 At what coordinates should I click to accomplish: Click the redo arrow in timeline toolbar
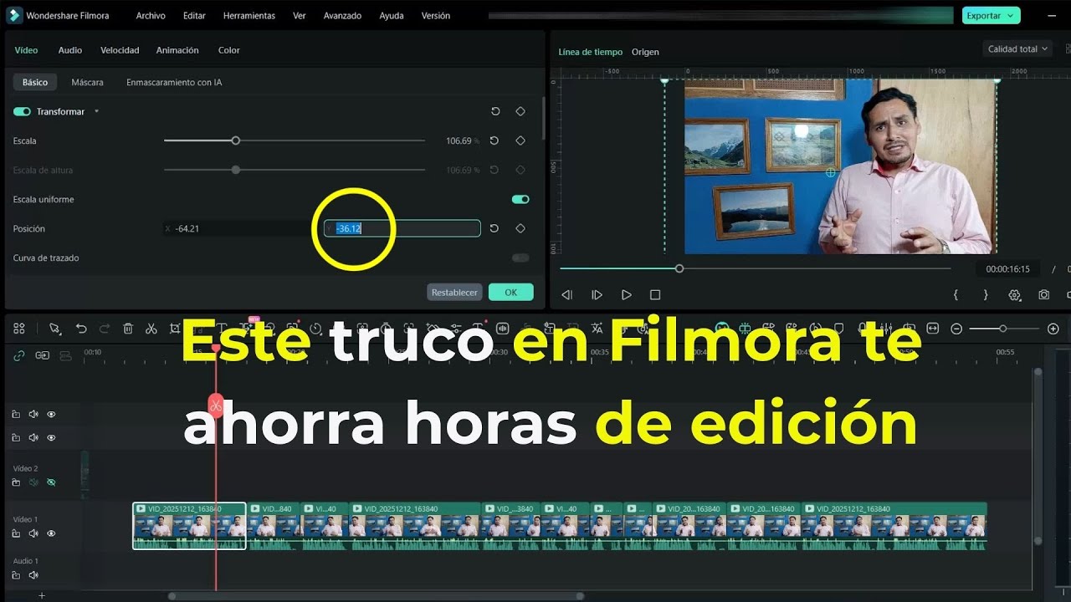105,329
